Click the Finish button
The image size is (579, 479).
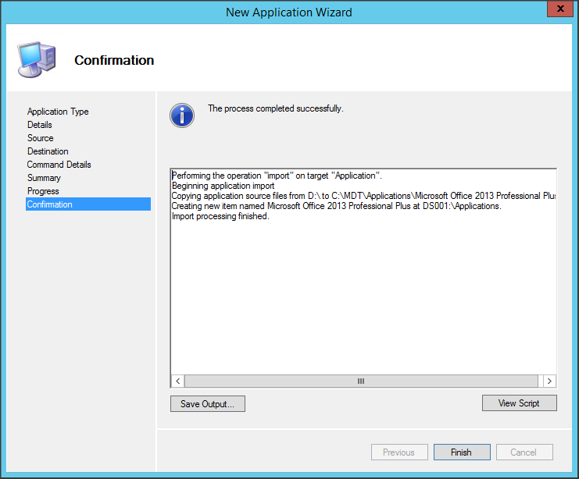click(x=461, y=452)
